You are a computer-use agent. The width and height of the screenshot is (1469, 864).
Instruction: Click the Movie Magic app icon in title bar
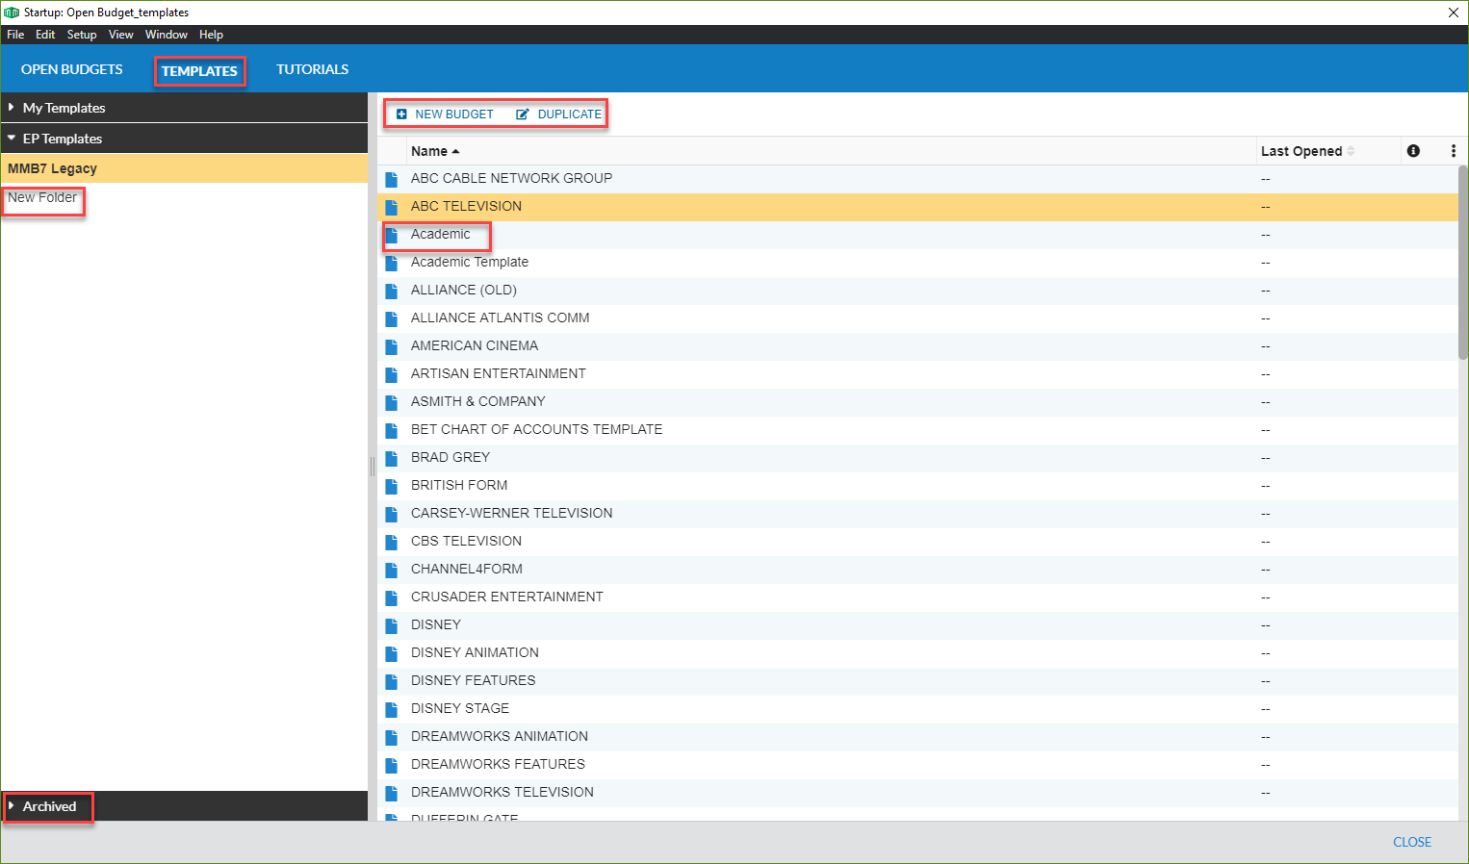point(12,13)
